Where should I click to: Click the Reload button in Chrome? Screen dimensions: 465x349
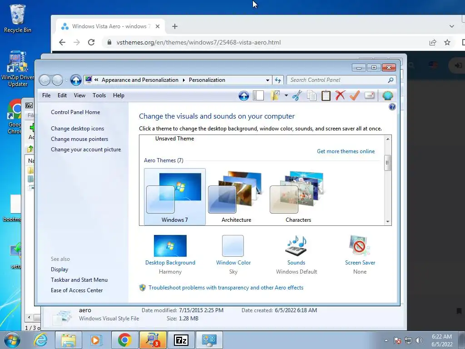[x=91, y=42]
